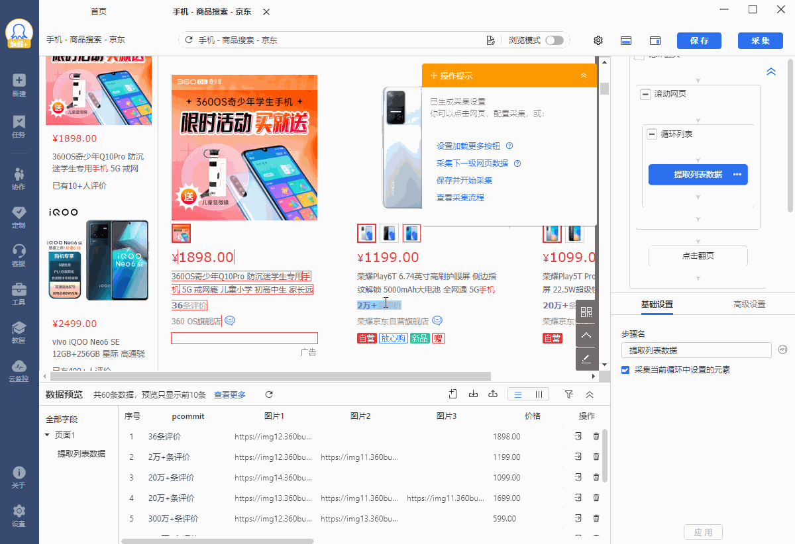Click the browser horizontal scrollbar
795x544 pixels.
click(x=269, y=376)
